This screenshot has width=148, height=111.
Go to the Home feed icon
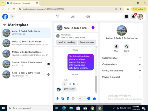[x=57, y=17]
